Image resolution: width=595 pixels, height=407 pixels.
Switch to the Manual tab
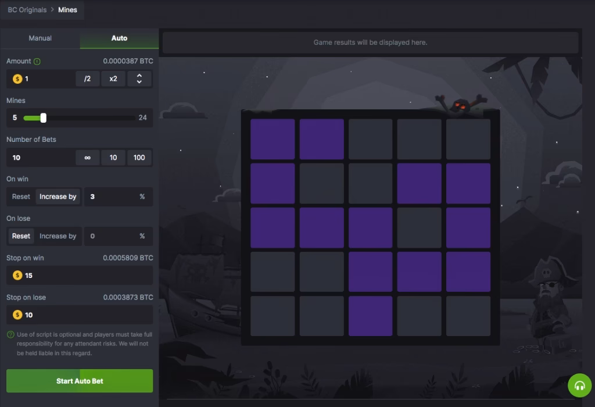pos(40,38)
